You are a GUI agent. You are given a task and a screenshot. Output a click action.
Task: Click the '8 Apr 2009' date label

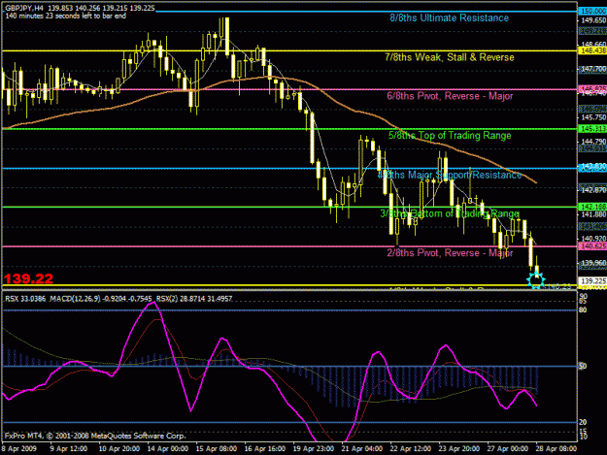pyautogui.click(x=19, y=449)
